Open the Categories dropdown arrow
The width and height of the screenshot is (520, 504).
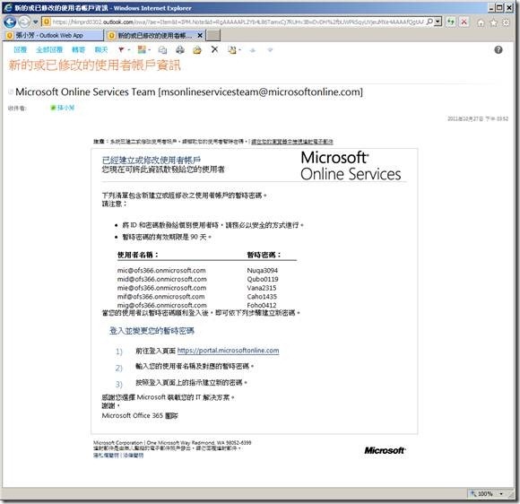[x=149, y=50]
